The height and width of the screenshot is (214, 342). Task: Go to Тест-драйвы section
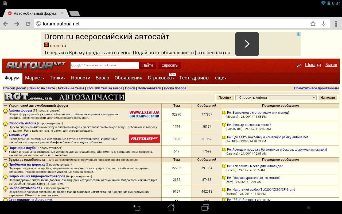[194, 78]
